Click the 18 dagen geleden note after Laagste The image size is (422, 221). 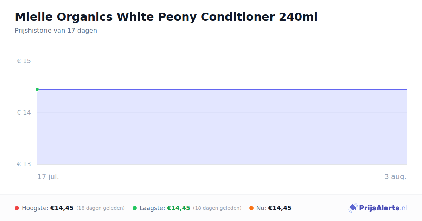pos(217,208)
